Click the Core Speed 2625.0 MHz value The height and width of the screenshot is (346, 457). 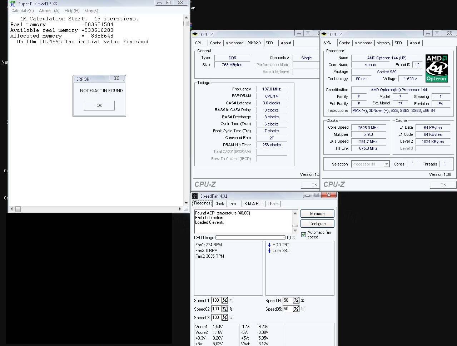[x=368, y=128]
